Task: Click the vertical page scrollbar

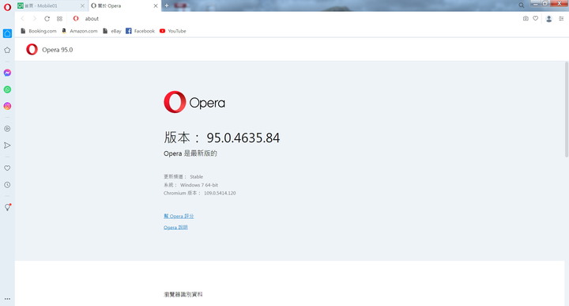Action: pyautogui.click(x=566, y=109)
